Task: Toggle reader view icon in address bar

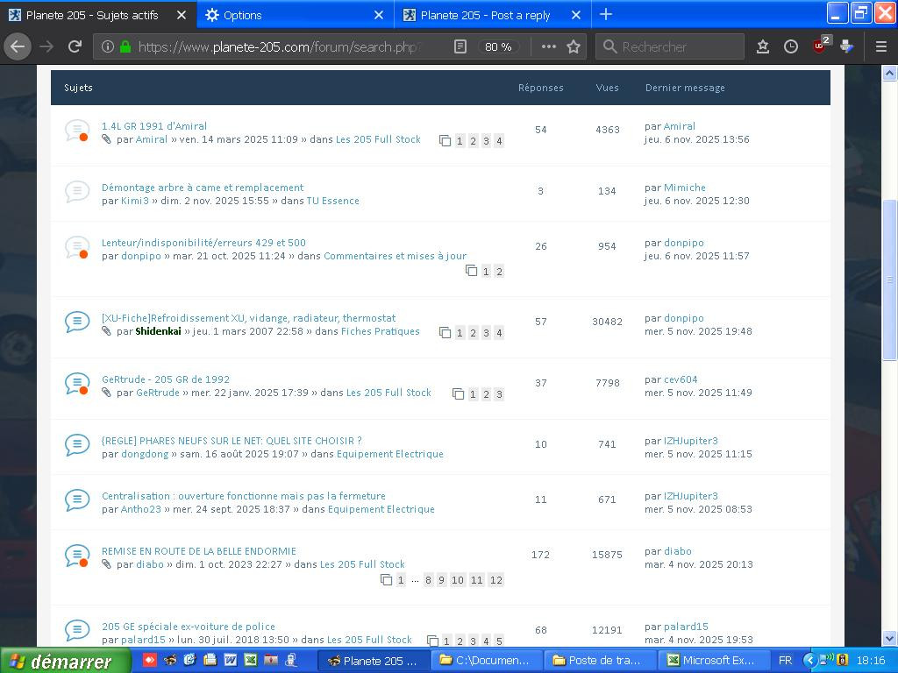Action: pyautogui.click(x=460, y=46)
